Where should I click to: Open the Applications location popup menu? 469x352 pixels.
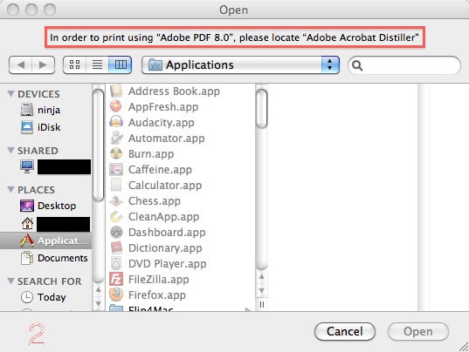click(x=240, y=64)
